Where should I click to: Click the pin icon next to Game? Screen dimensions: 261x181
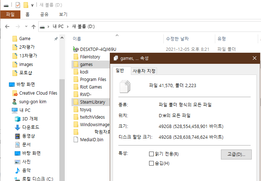[x=56, y=39]
